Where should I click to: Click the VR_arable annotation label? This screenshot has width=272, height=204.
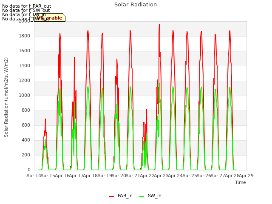(x=50, y=17)
